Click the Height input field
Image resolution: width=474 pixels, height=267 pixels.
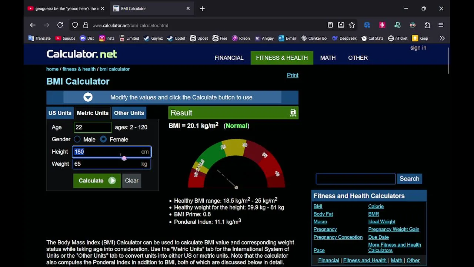tap(111, 152)
